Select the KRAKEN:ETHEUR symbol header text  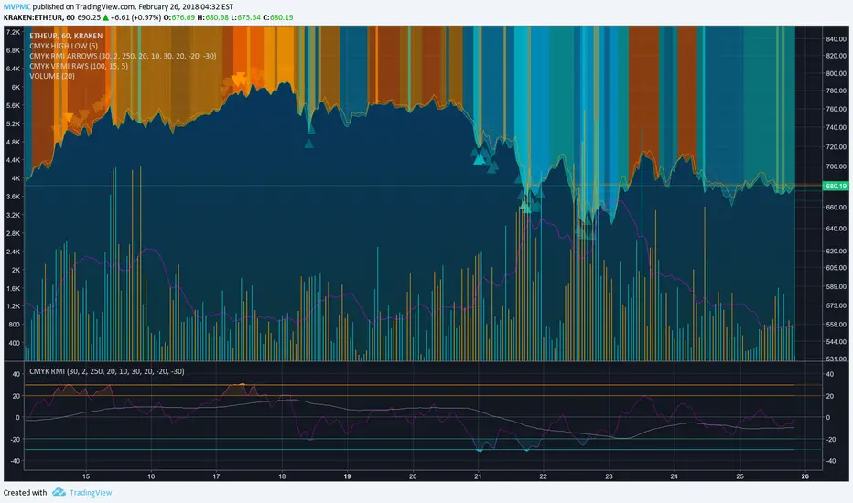[x=37, y=17]
